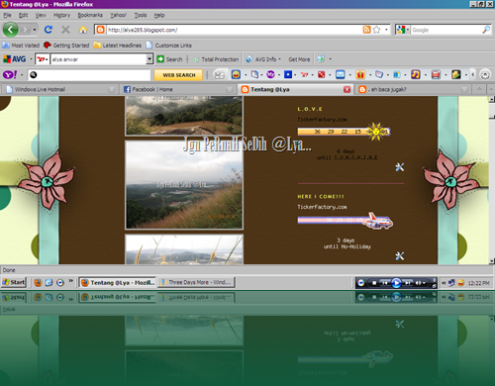
Task: Open the back/forward history dropdown arrow
Action: (x=35, y=30)
